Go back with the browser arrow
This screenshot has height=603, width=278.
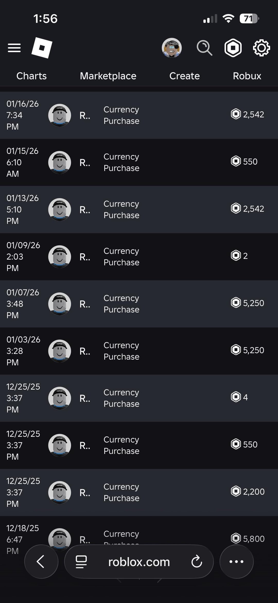(41, 561)
